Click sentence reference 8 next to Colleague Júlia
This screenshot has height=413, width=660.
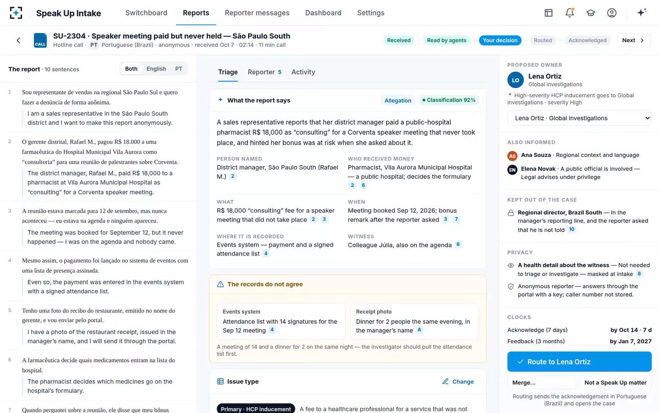pos(458,245)
